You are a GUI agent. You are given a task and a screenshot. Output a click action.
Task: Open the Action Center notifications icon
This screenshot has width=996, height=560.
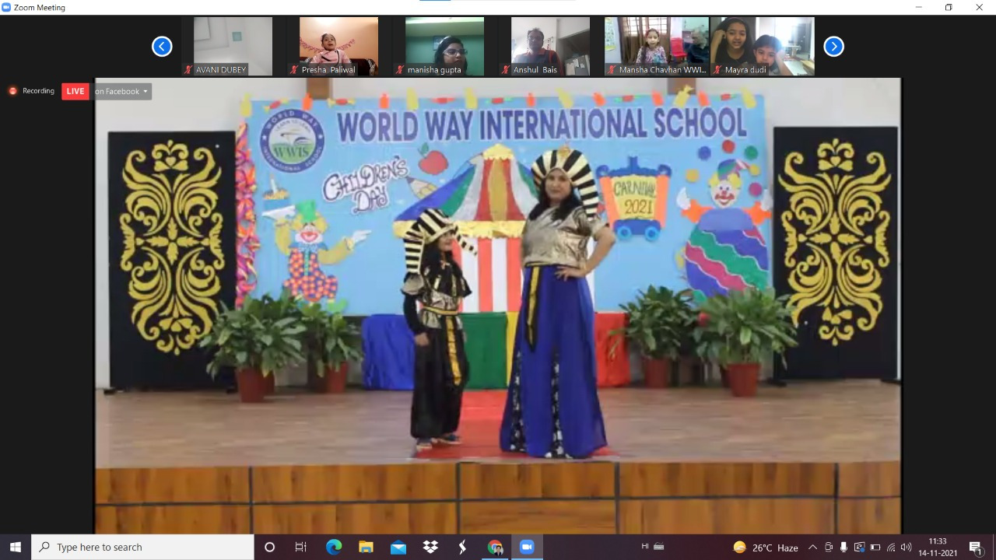coord(975,547)
